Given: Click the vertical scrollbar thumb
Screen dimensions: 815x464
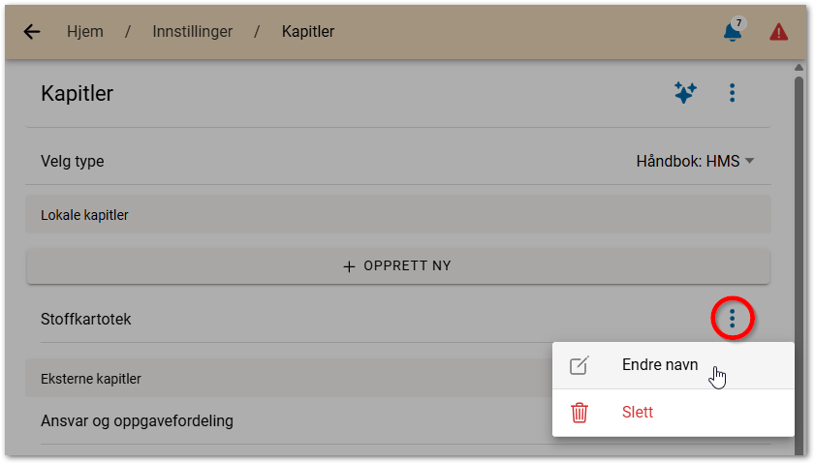Looking at the screenshot, I should 799,242.
